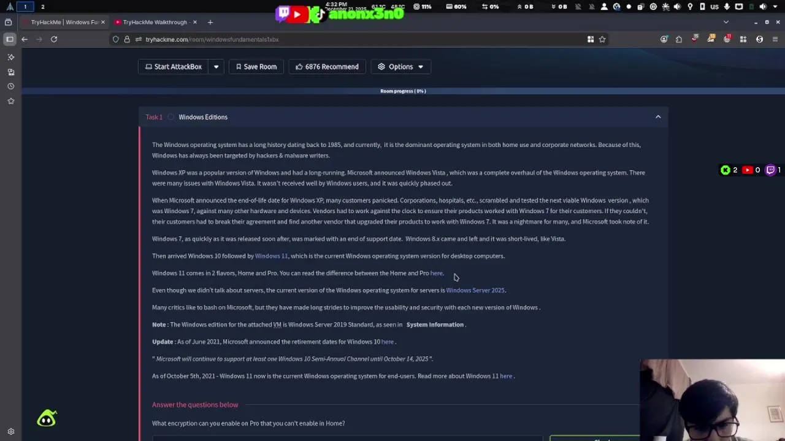The height and width of the screenshot is (441, 785).
Task: Close the TryHackMe Walkthrough tab
Action: [195, 22]
